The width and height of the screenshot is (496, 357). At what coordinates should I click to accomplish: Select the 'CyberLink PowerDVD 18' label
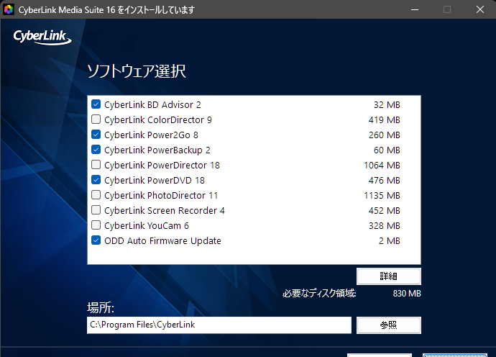[x=155, y=181]
